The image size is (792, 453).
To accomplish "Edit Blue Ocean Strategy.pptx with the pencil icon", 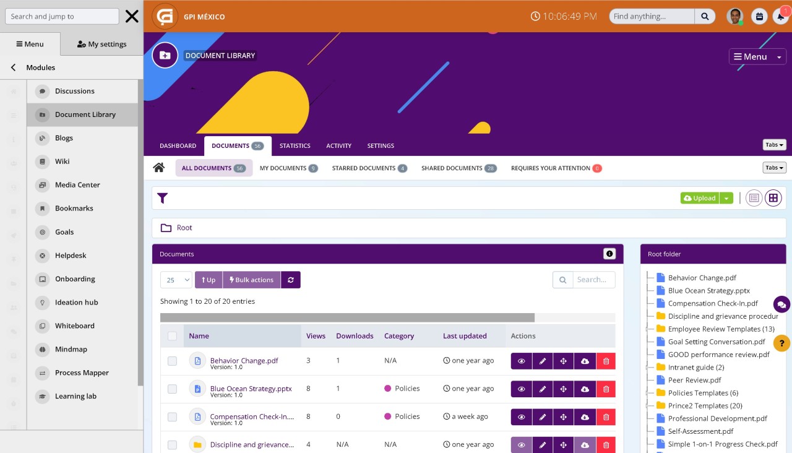I will [543, 389].
